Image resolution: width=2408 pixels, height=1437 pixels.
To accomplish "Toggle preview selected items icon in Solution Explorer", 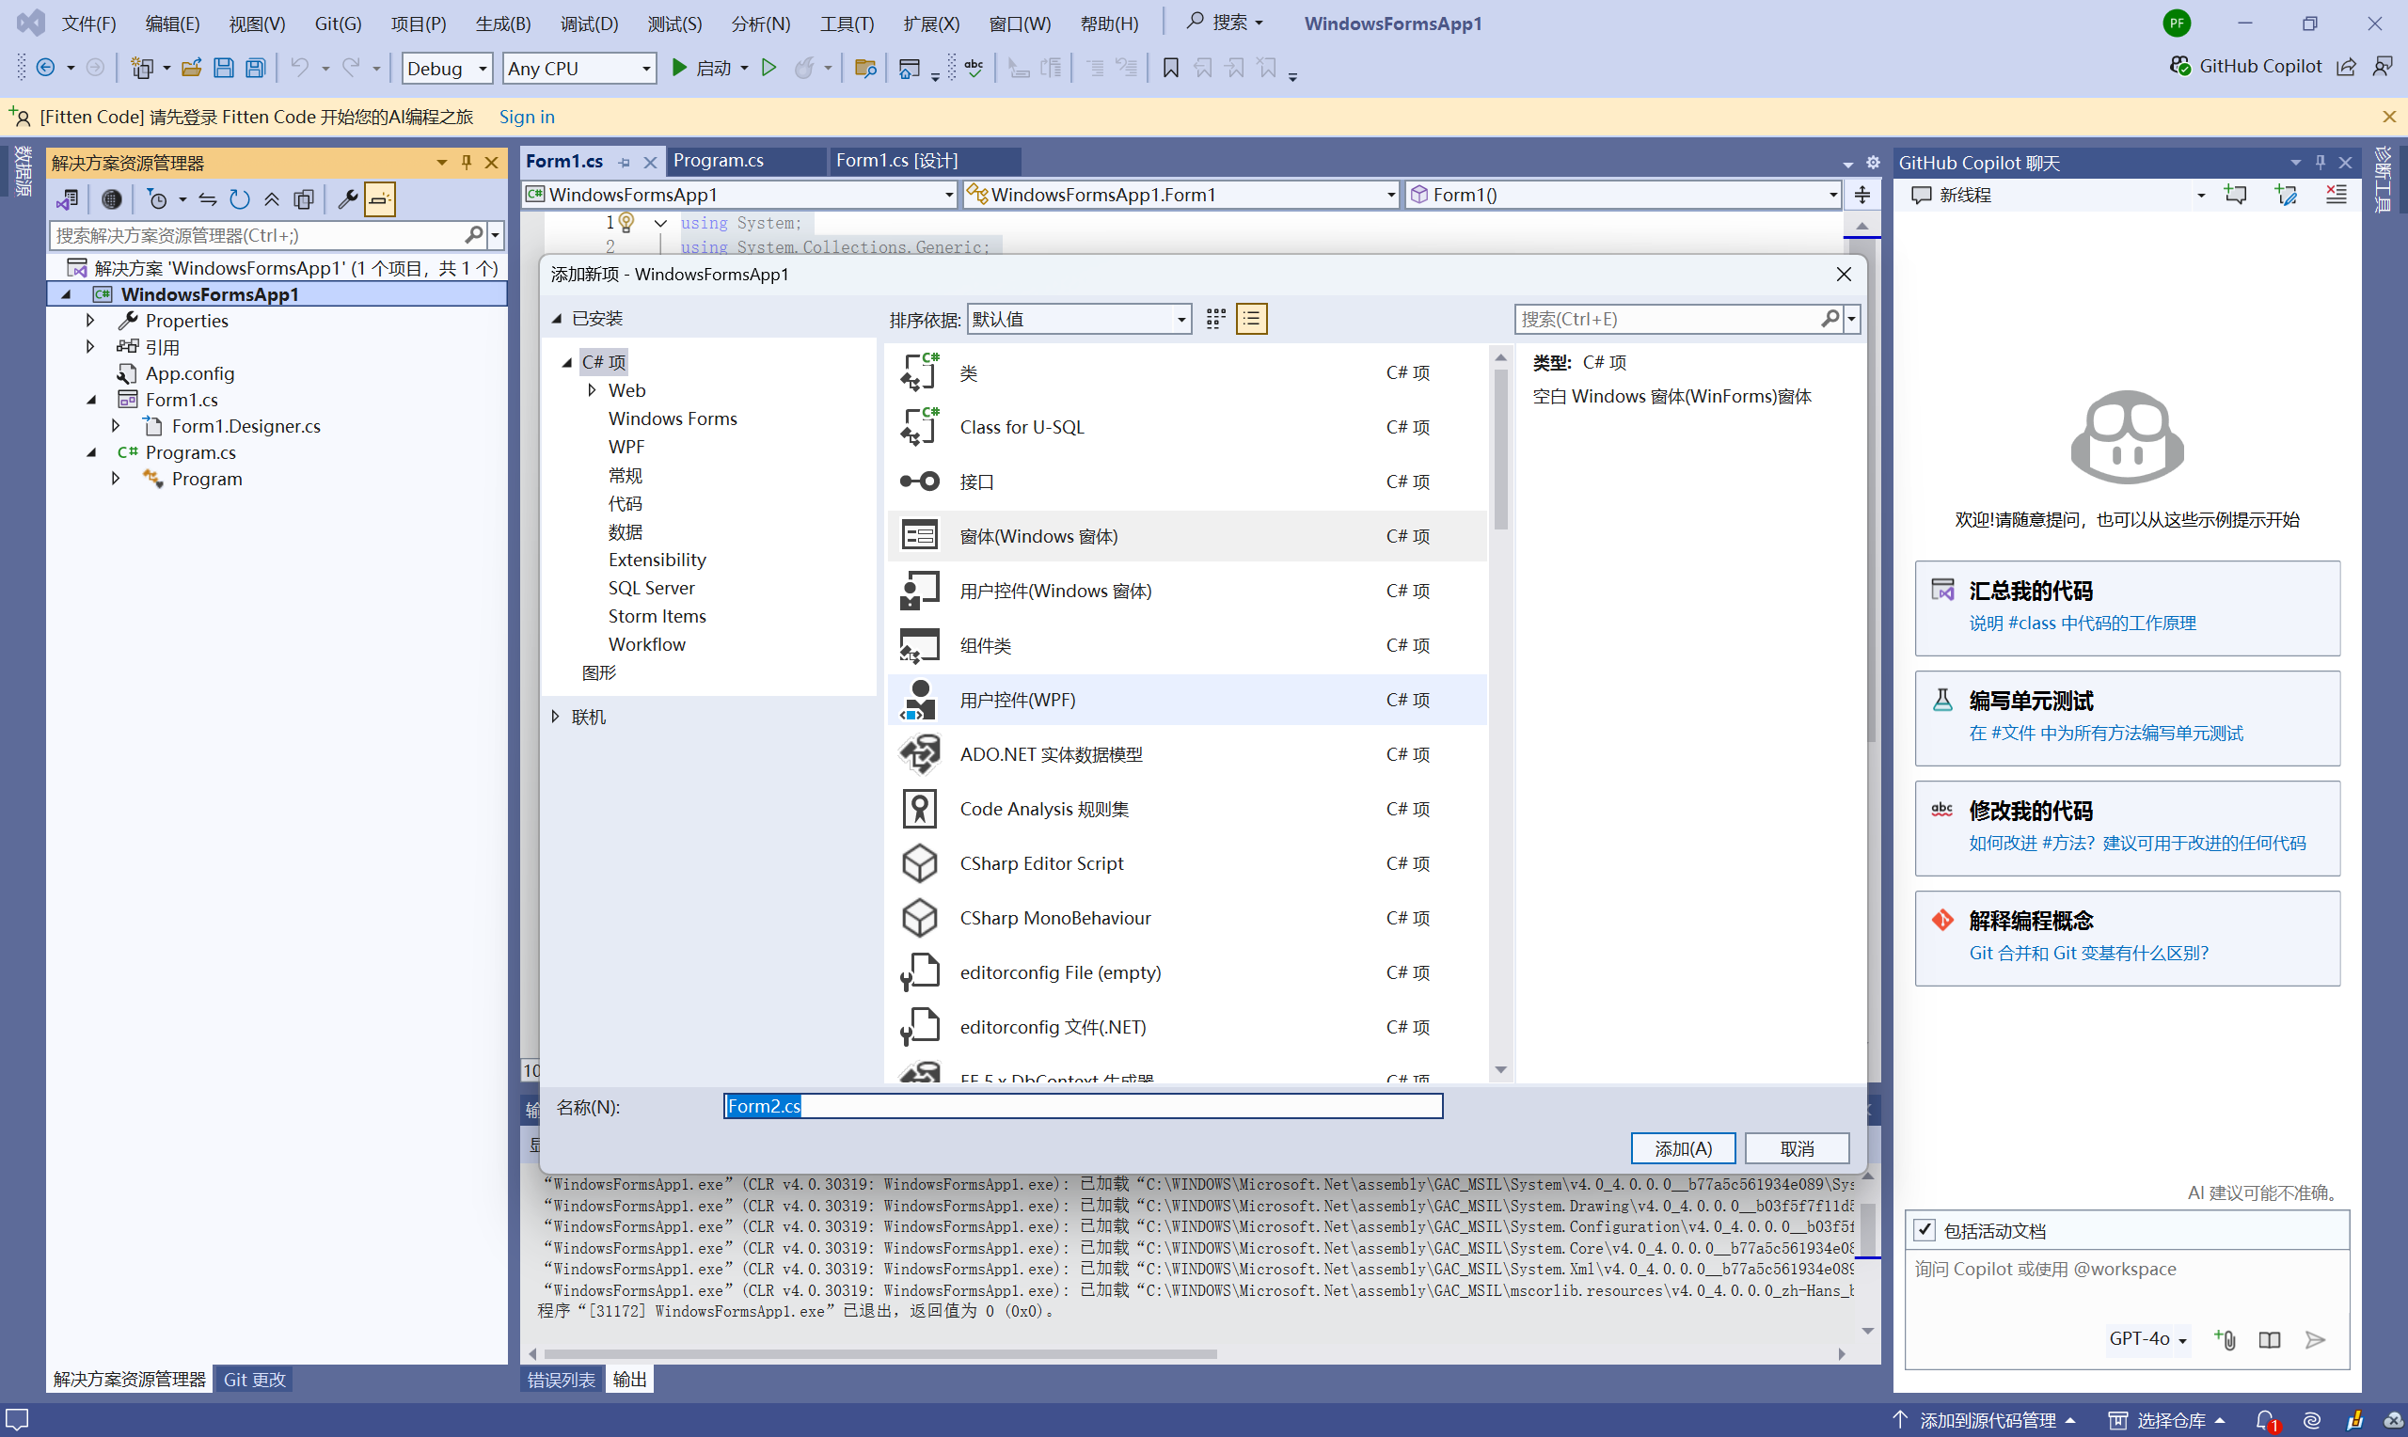I will (x=380, y=199).
